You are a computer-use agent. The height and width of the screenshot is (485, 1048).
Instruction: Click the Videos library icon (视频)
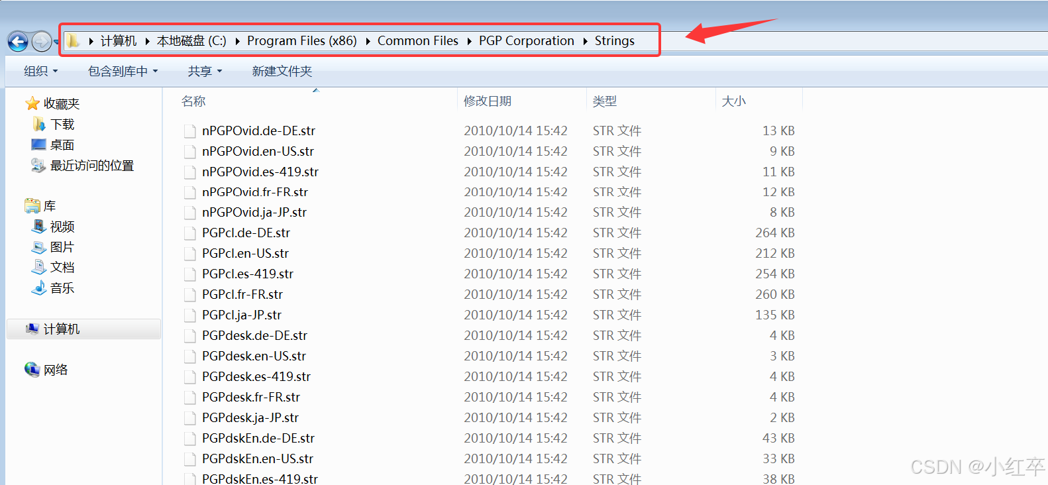(39, 227)
